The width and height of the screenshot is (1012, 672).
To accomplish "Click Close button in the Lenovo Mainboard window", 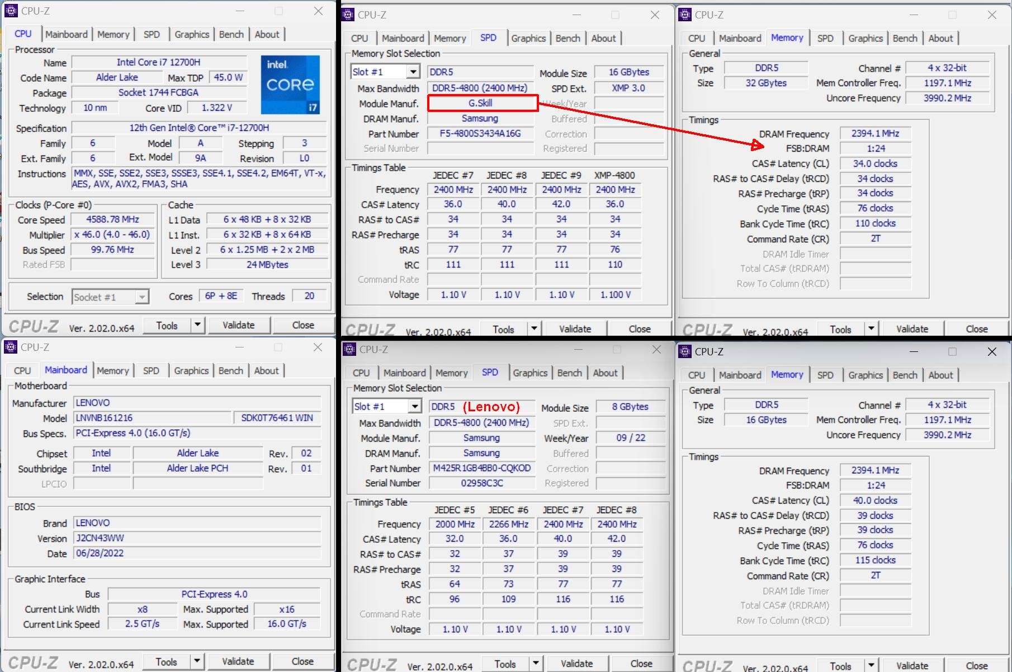I will (x=303, y=661).
